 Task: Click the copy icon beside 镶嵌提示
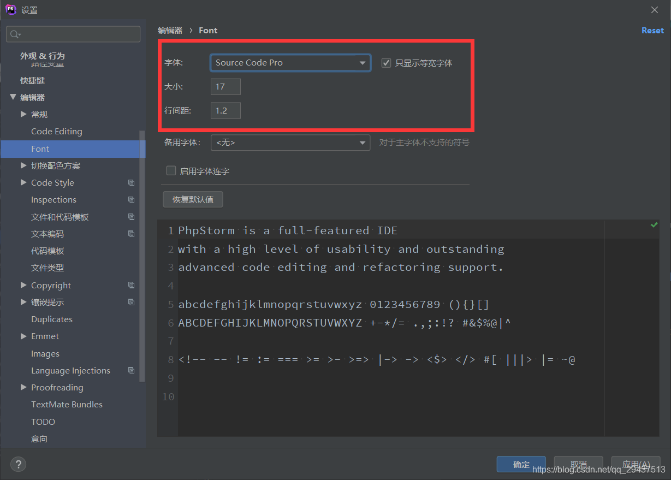click(x=131, y=302)
